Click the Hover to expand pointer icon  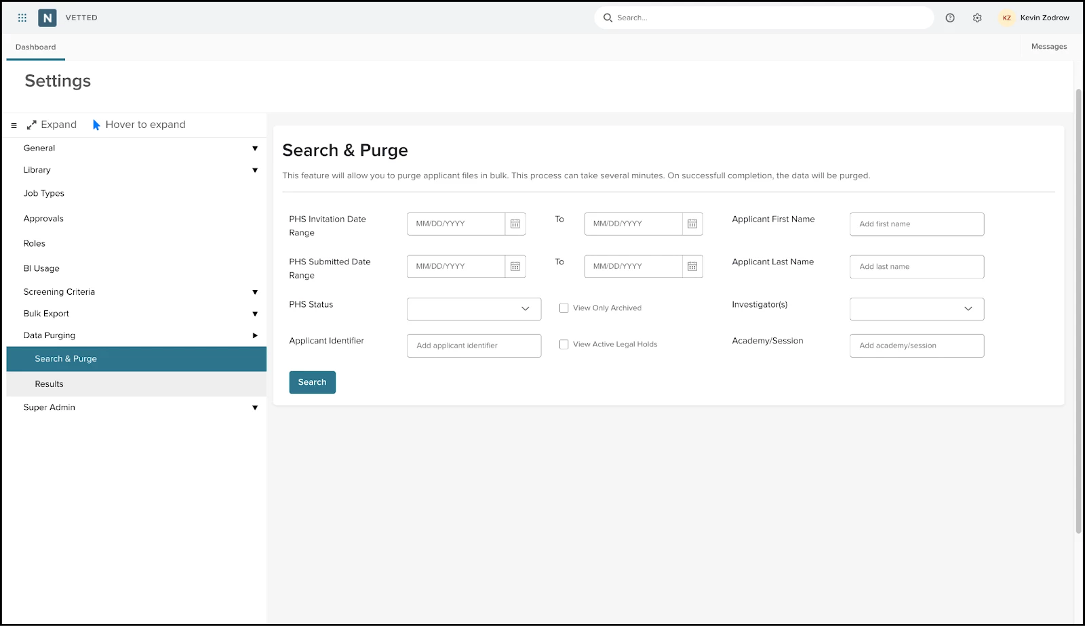[x=96, y=125]
